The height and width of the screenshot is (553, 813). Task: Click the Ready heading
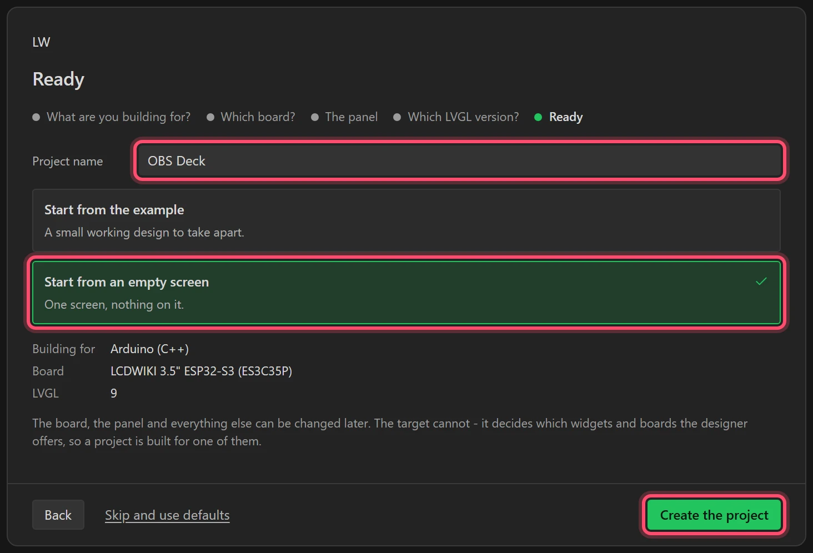[58, 79]
